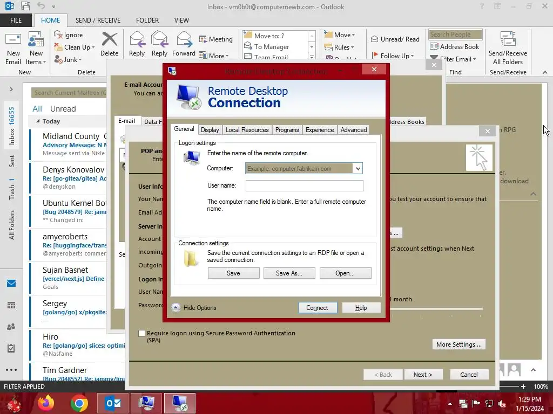553x414 pixels.
Task: Click Meeting reply button in ribbon
Action: [216, 39]
